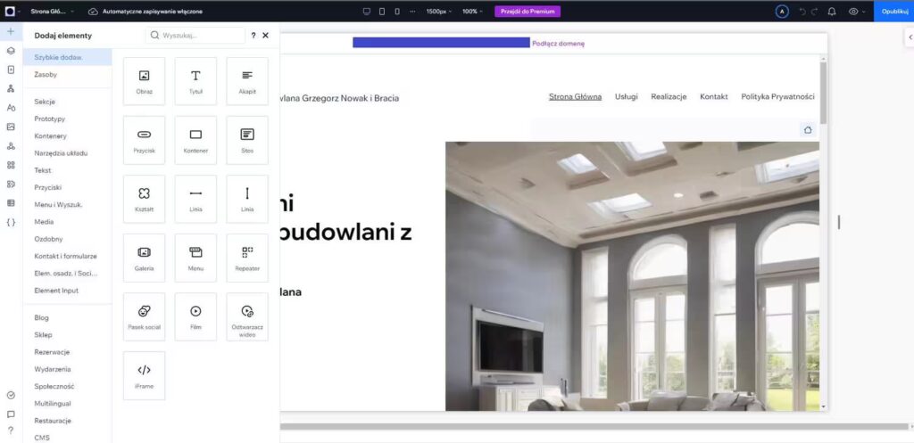The height and width of the screenshot is (443, 914).
Task: Open the curly braces code icon in sidebar
Action: 11,222
